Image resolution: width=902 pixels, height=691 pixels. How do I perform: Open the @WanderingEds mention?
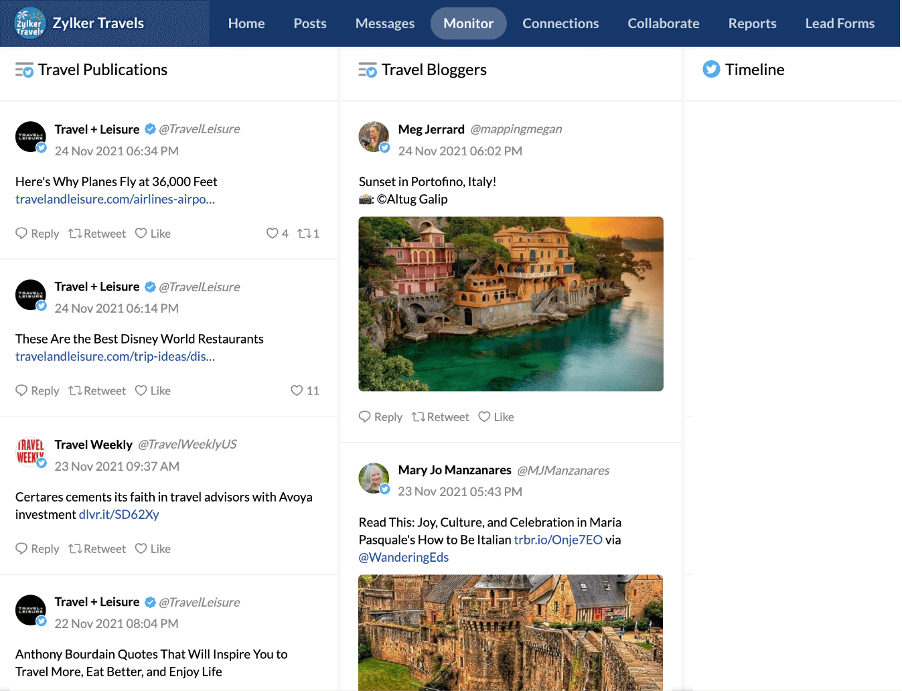pos(404,557)
